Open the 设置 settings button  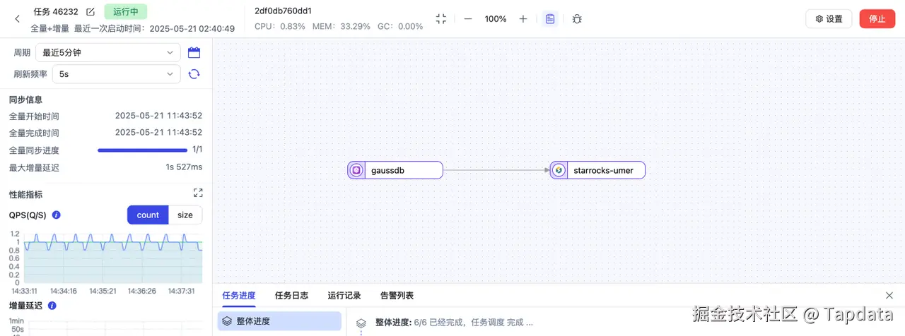pos(829,19)
